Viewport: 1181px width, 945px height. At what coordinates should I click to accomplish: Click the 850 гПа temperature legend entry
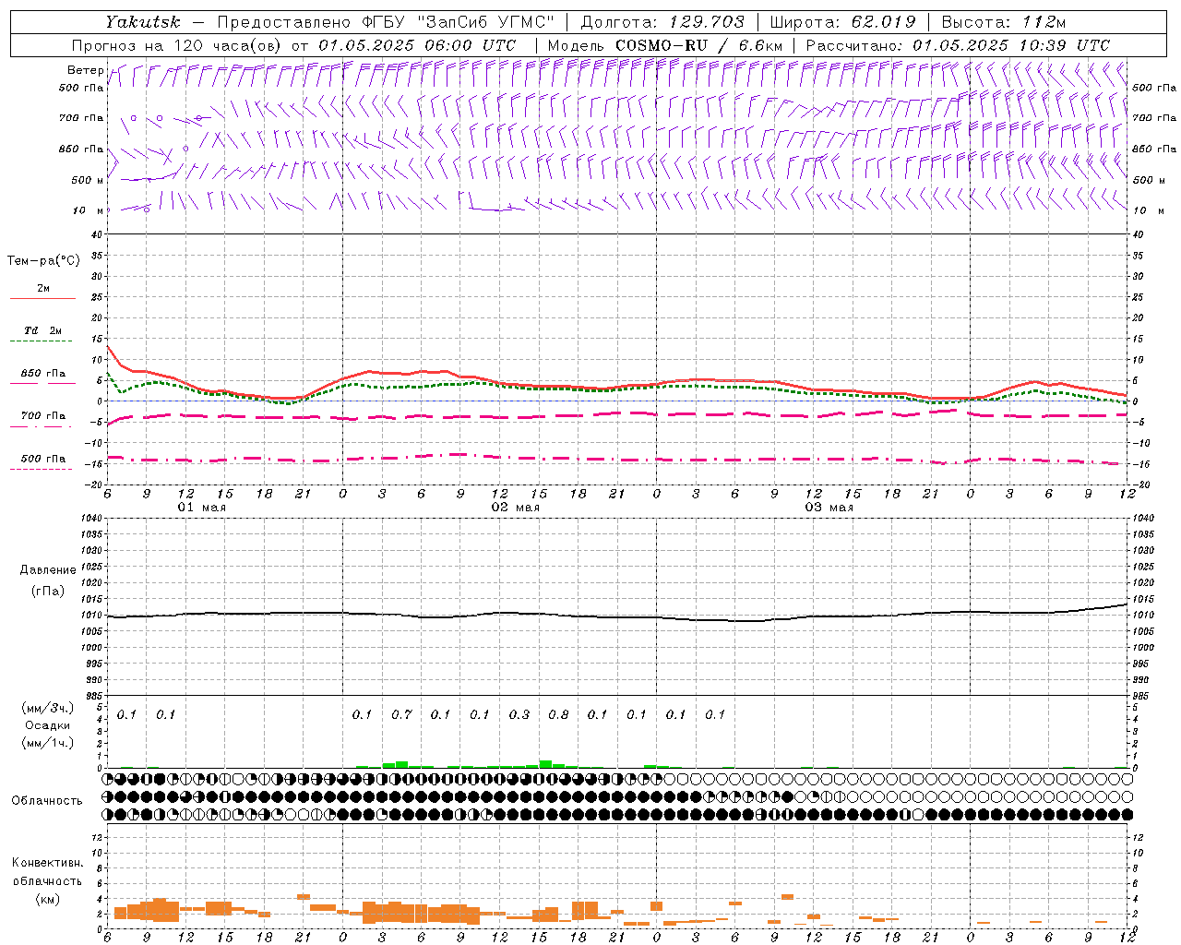click(43, 374)
